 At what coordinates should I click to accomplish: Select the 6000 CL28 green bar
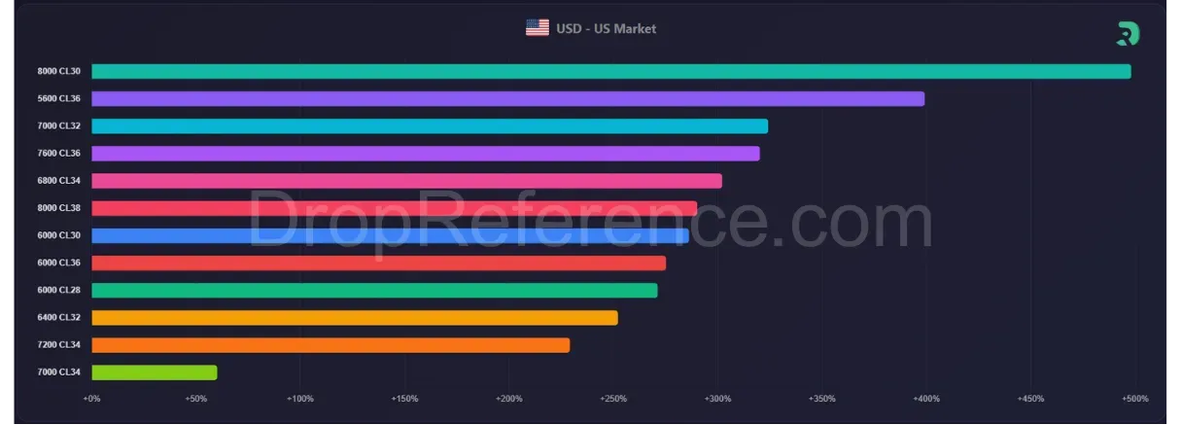(x=374, y=290)
